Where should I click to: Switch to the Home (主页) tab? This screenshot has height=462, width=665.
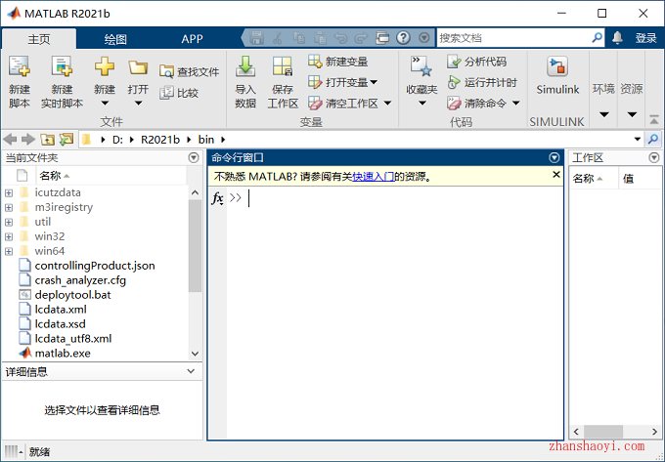[x=39, y=39]
